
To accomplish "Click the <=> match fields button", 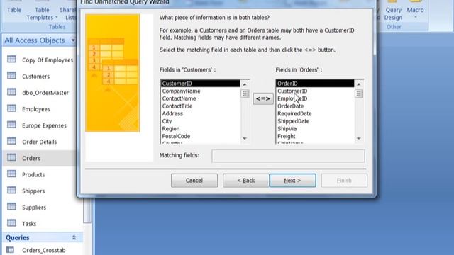I will tap(263, 99).
